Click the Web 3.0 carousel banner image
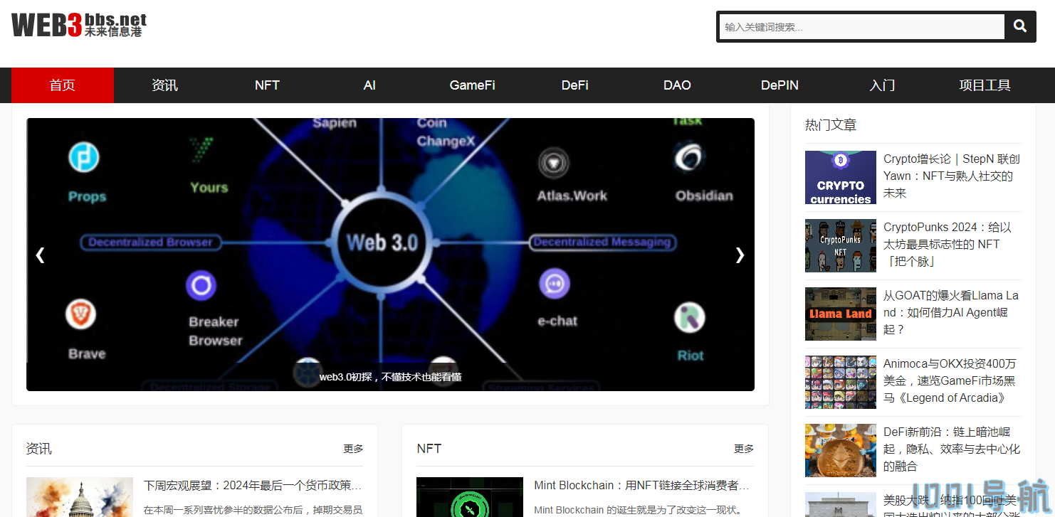 point(390,213)
